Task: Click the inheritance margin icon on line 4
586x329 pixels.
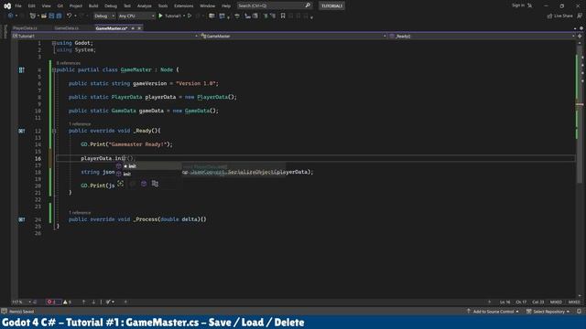Action: (22, 70)
